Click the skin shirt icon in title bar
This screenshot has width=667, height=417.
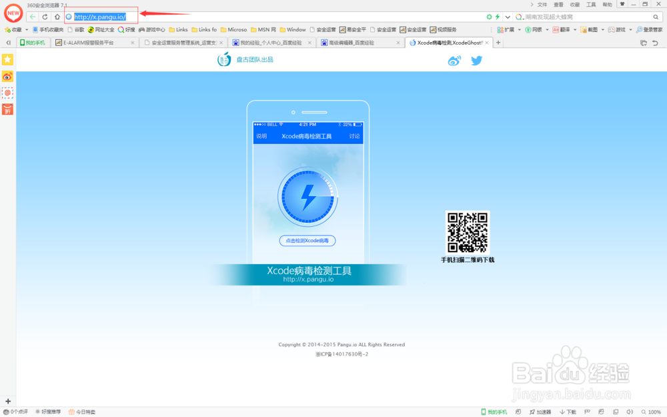[x=622, y=4]
